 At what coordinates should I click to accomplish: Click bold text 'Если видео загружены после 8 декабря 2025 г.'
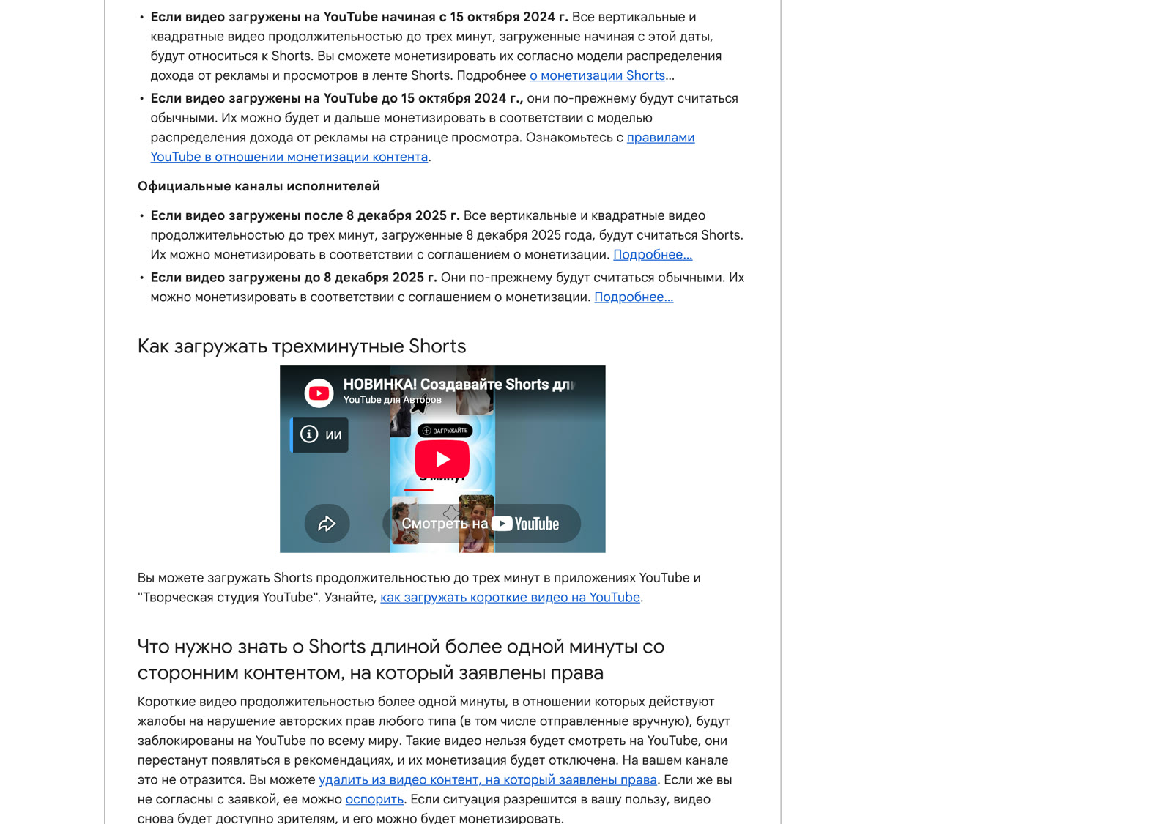(305, 215)
